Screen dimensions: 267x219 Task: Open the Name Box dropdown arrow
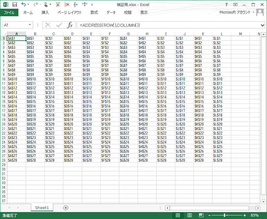[x=30, y=25]
